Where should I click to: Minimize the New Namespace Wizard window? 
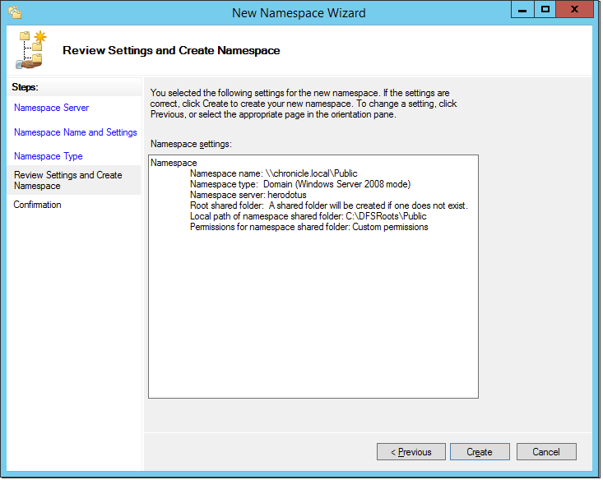522,10
